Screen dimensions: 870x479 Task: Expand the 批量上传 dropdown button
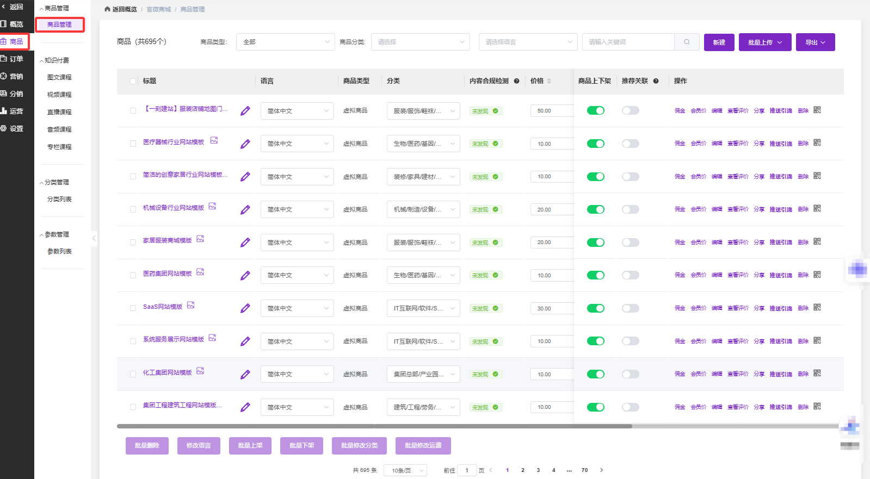point(764,42)
